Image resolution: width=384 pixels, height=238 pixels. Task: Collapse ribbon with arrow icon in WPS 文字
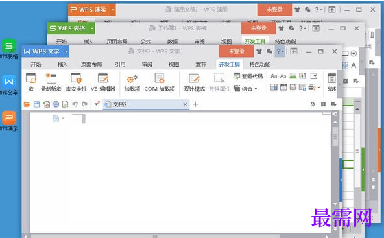tap(294, 51)
